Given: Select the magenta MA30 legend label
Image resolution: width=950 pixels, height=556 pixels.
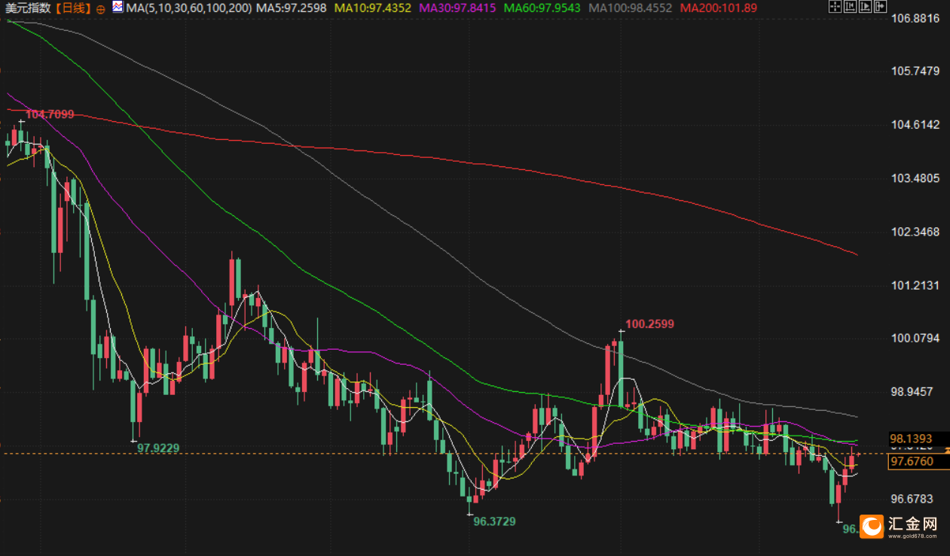Looking at the screenshot, I should coord(457,8).
